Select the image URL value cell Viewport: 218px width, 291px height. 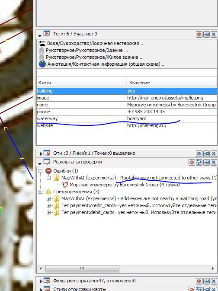[x=172, y=98]
